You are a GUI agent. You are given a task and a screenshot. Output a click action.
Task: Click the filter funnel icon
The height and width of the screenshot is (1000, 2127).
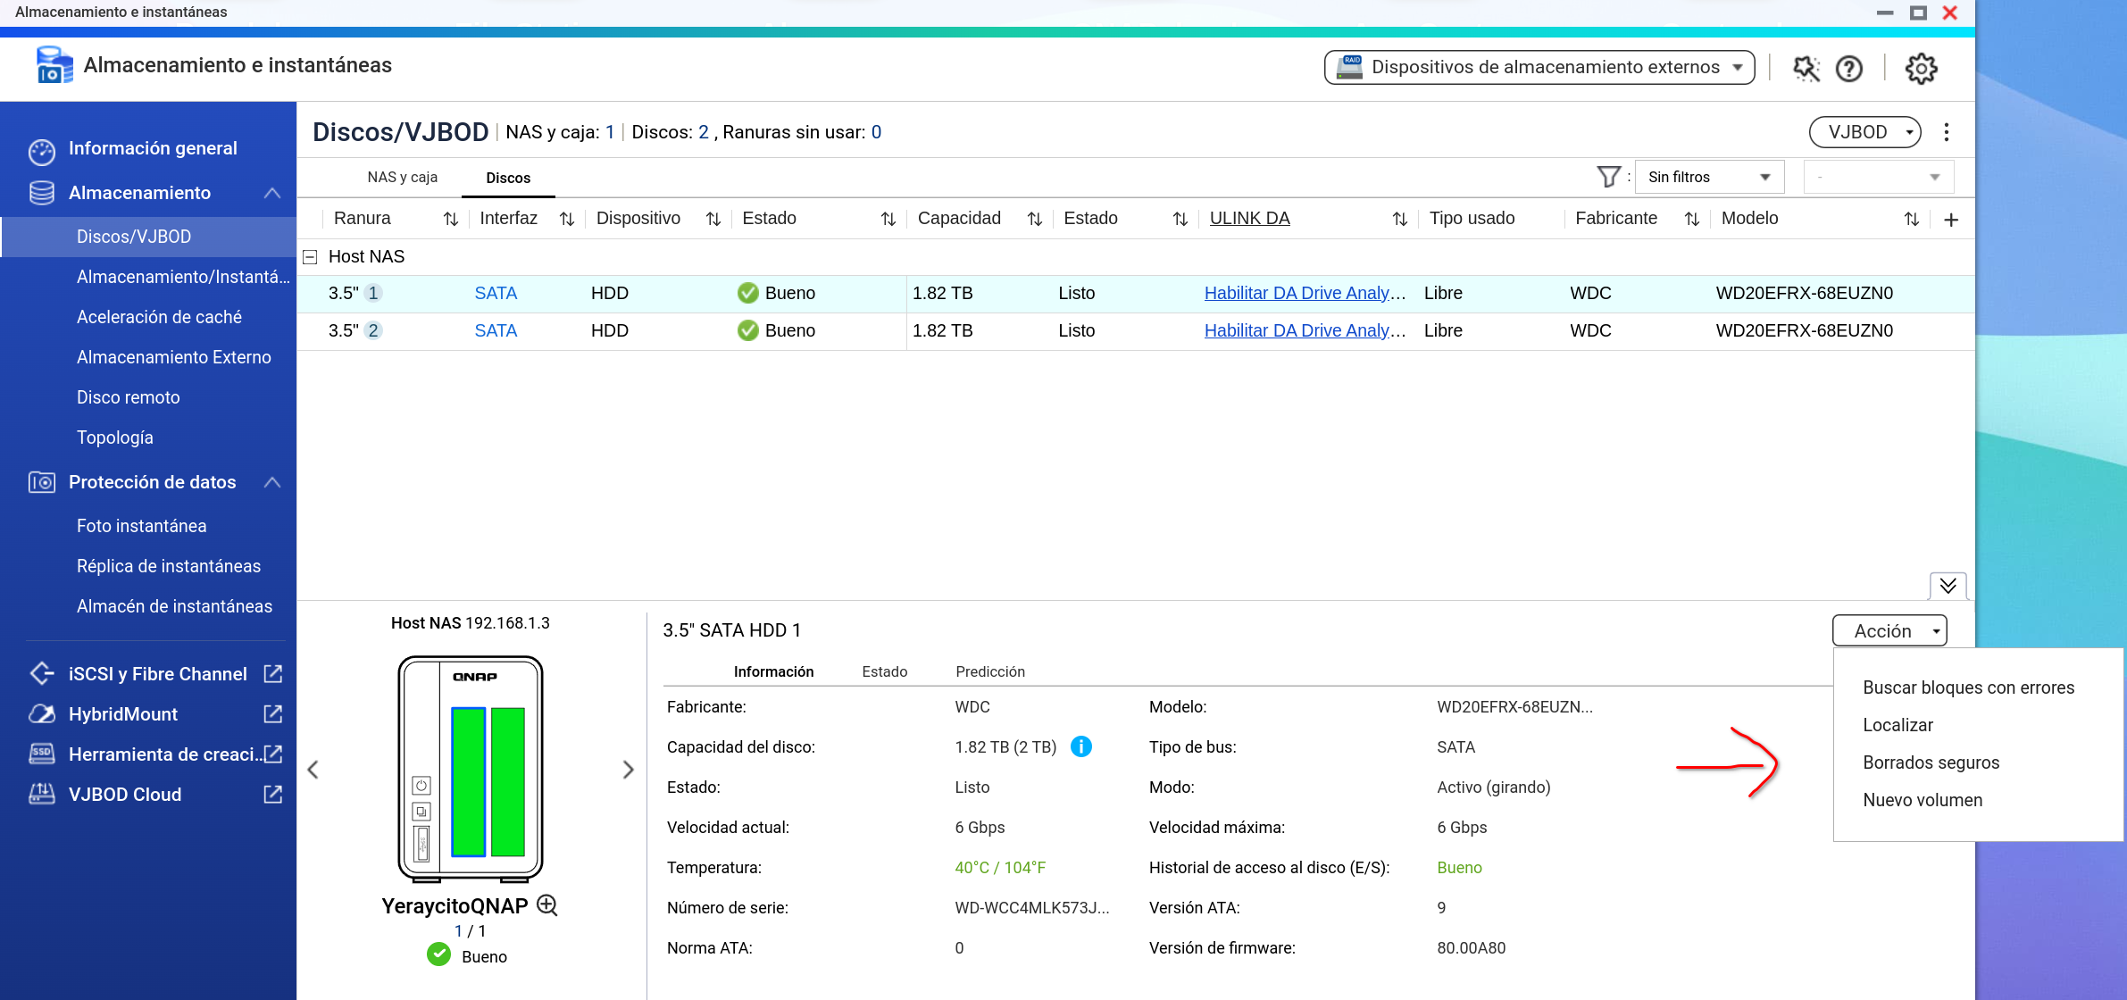point(1607,177)
